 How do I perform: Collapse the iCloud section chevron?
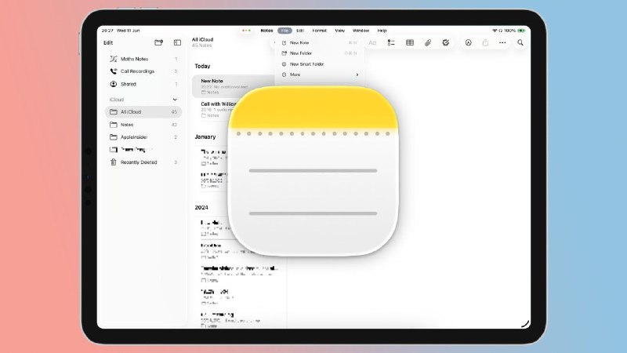click(x=175, y=100)
